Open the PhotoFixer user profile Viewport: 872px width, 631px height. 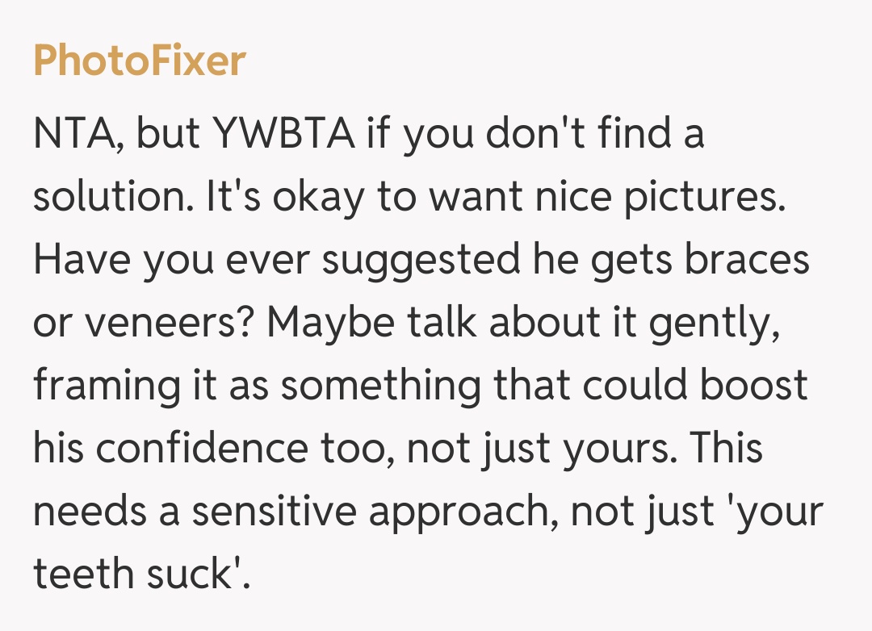click(x=139, y=61)
